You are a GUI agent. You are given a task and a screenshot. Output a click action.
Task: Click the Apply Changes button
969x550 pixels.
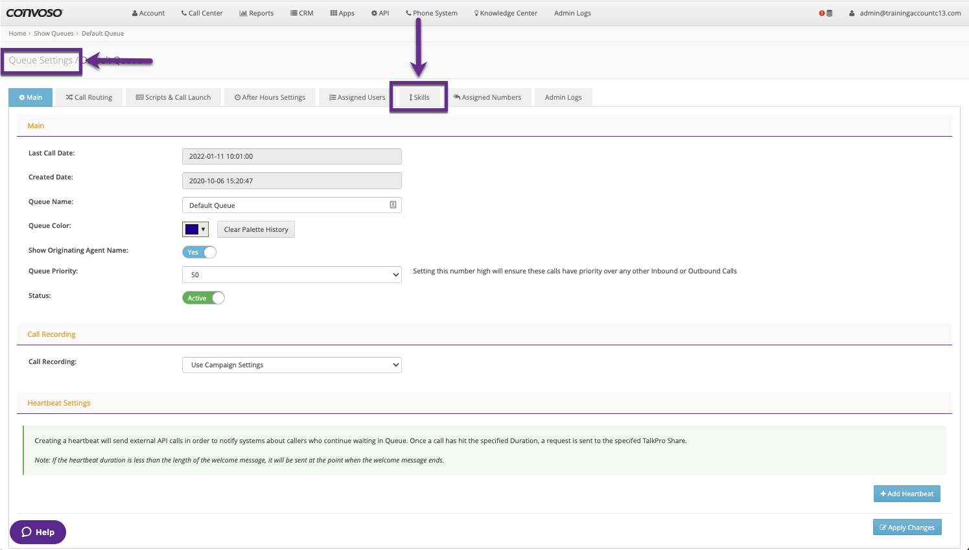907,527
